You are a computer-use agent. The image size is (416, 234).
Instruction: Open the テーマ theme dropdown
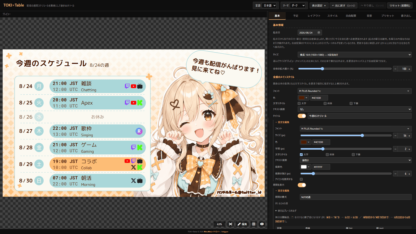pyautogui.click(x=298, y=6)
